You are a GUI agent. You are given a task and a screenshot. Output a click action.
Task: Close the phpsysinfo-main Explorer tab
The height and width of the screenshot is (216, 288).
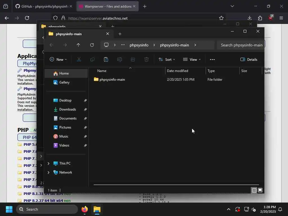pos(107,34)
